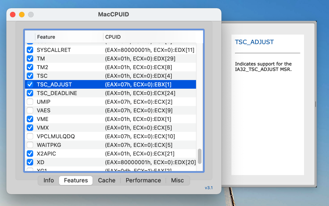Select the X2APIC feature name
Screen dimensions: 329x206
point(46,154)
